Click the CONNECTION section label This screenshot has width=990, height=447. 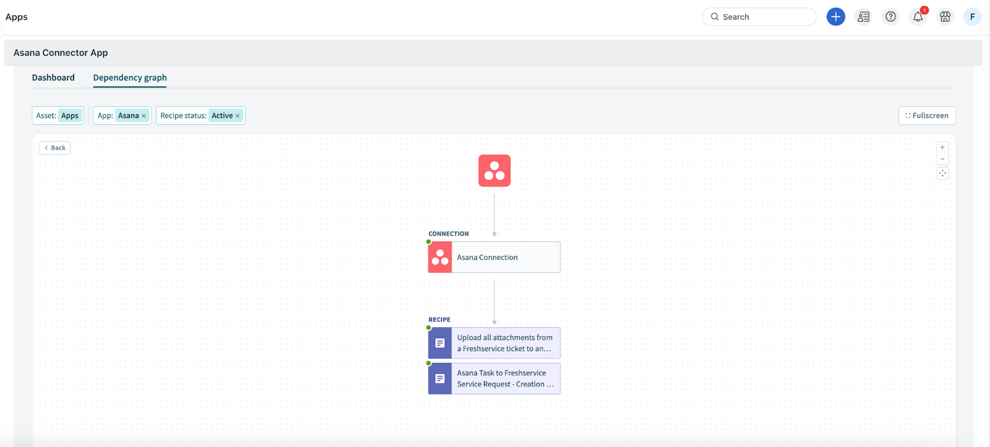click(449, 234)
